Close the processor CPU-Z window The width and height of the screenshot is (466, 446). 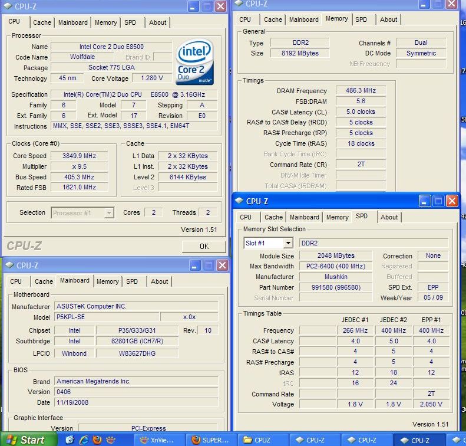point(220,6)
